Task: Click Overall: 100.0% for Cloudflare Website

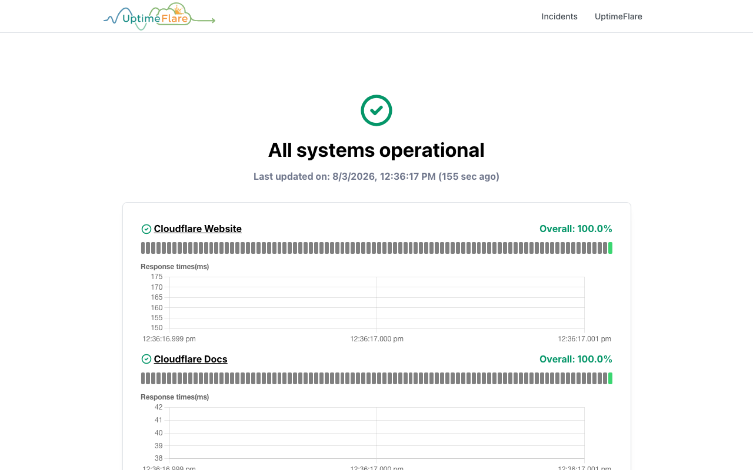Action: (x=576, y=229)
